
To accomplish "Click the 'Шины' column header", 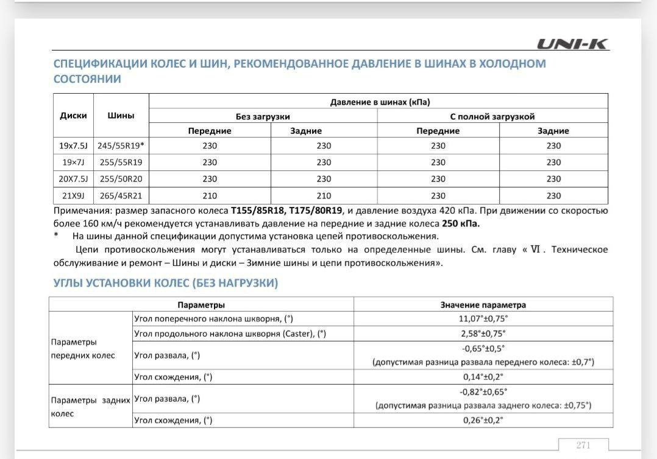I will [x=121, y=115].
